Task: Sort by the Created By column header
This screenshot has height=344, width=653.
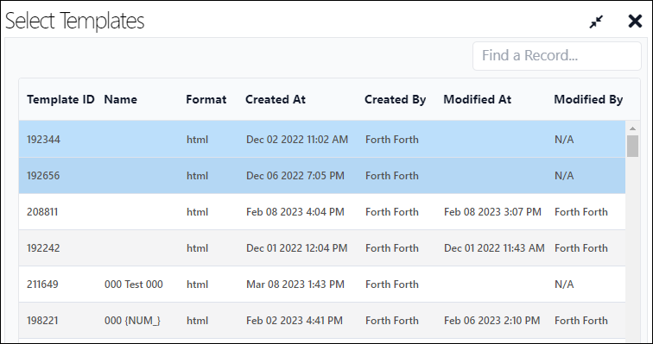Action: click(396, 100)
